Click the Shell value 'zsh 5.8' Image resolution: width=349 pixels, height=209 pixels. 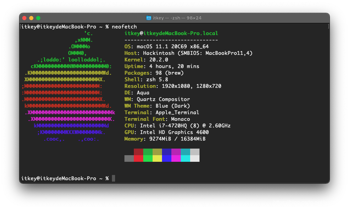[x=157, y=80]
